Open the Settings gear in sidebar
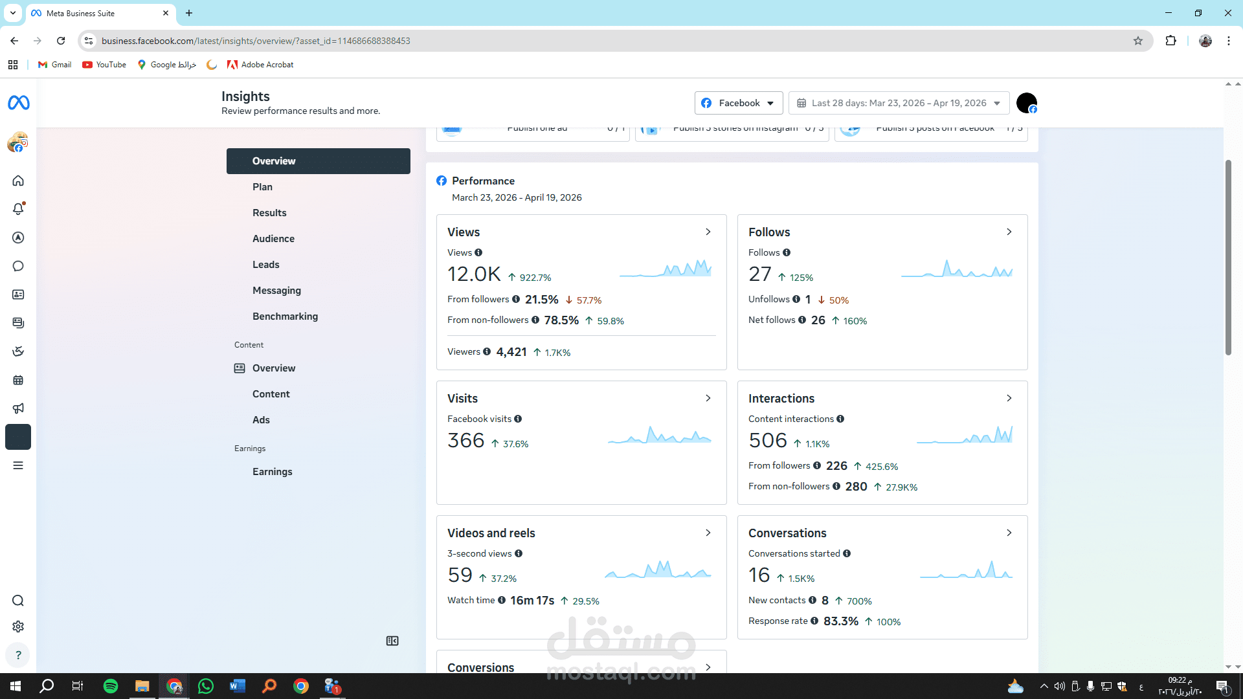This screenshot has height=699, width=1243. coord(18,627)
